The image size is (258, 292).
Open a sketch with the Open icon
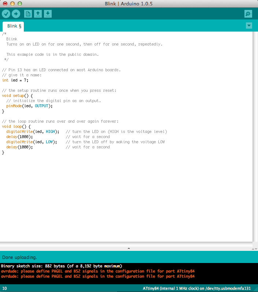[x=38, y=14]
